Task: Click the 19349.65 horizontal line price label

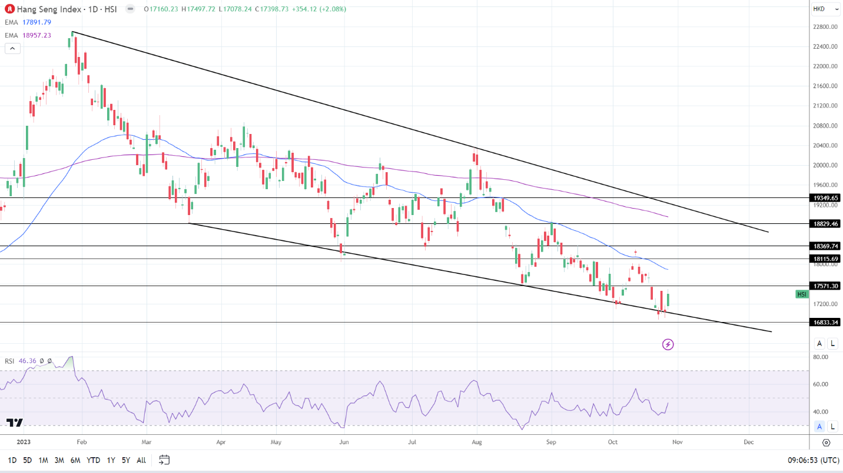Action: 824,198
